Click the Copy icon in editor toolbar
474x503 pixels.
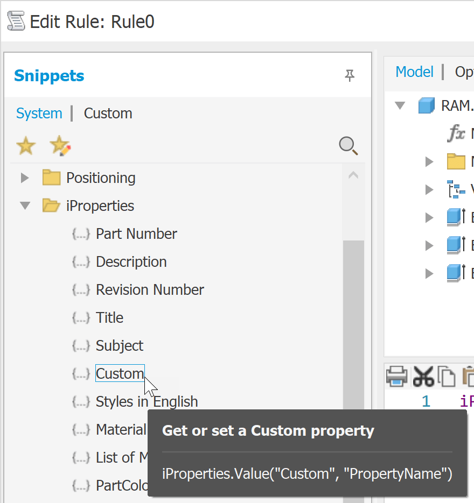coord(446,377)
